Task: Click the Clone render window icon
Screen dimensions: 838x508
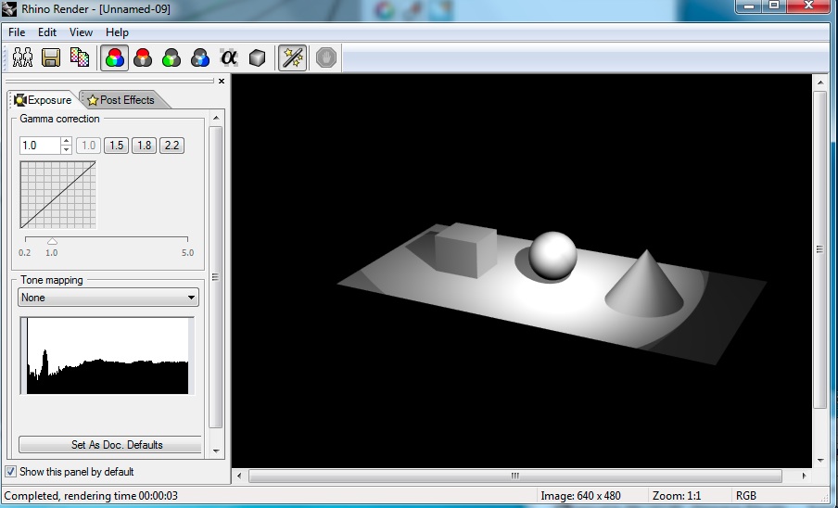Action: pyautogui.click(x=22, y=57)
